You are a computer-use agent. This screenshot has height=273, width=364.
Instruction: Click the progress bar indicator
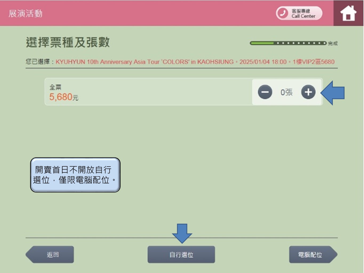288,43
